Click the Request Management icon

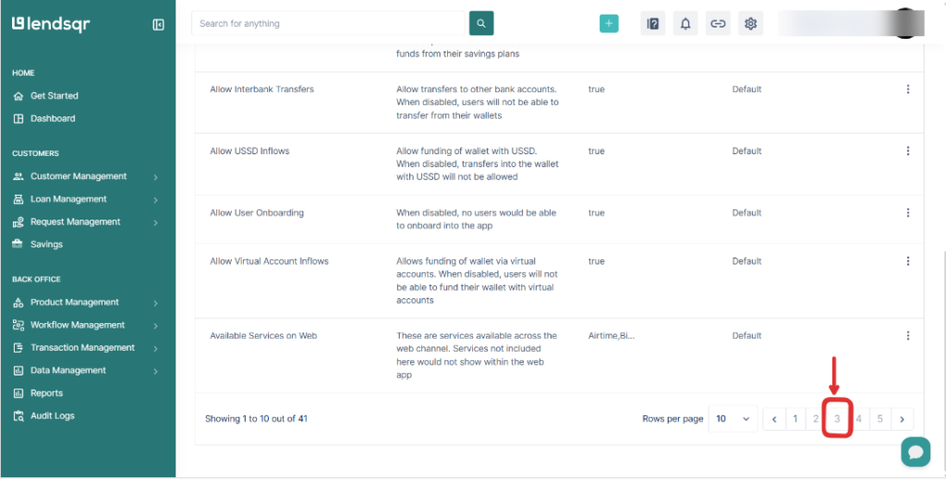[x=18, y=222]
